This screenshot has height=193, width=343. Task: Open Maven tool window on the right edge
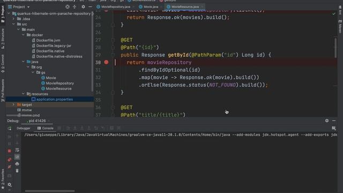[340, 27]
